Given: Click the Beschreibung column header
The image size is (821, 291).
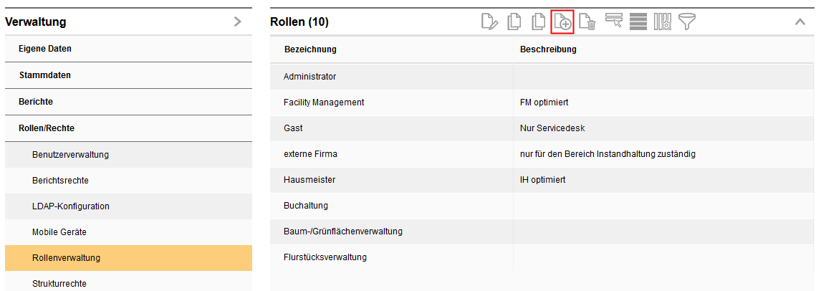Looking at the screenshot, I should point(548,49).
